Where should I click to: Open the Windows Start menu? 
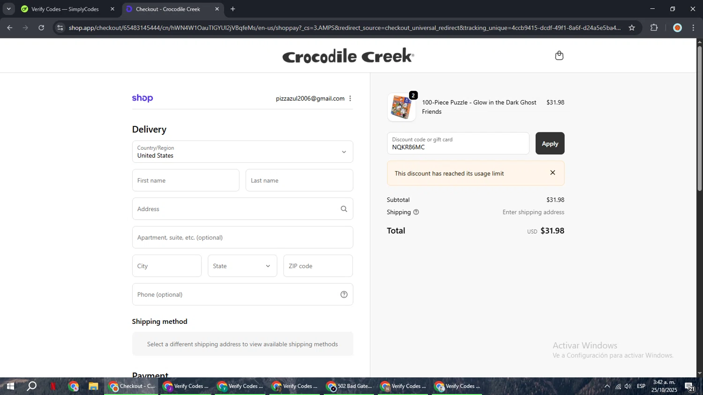click(x=10, y=386)
